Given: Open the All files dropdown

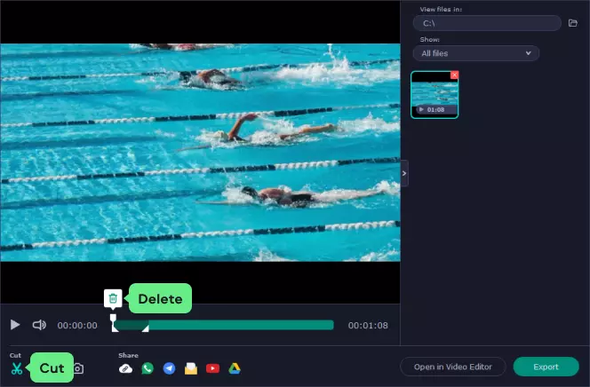Looking at the screenshot, I should coord(476,53).
